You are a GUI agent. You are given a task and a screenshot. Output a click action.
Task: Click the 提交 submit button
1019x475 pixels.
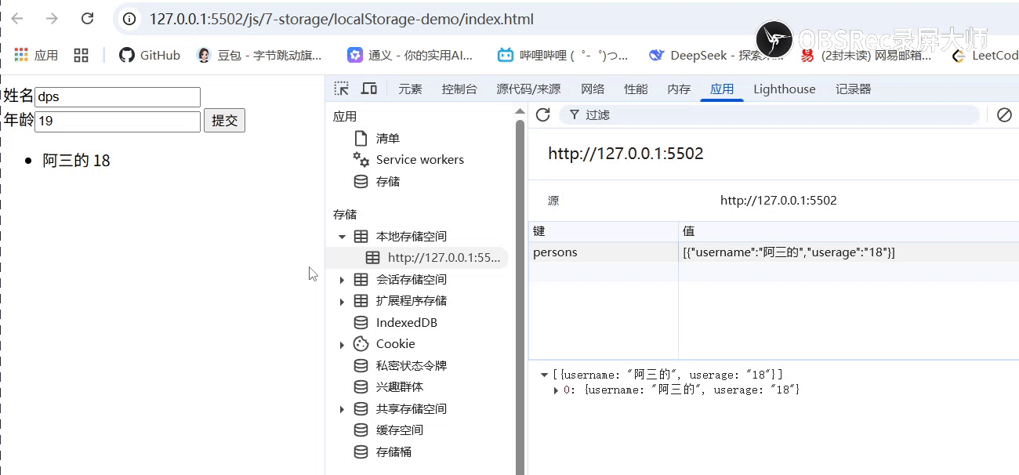[x=225, y=121]
